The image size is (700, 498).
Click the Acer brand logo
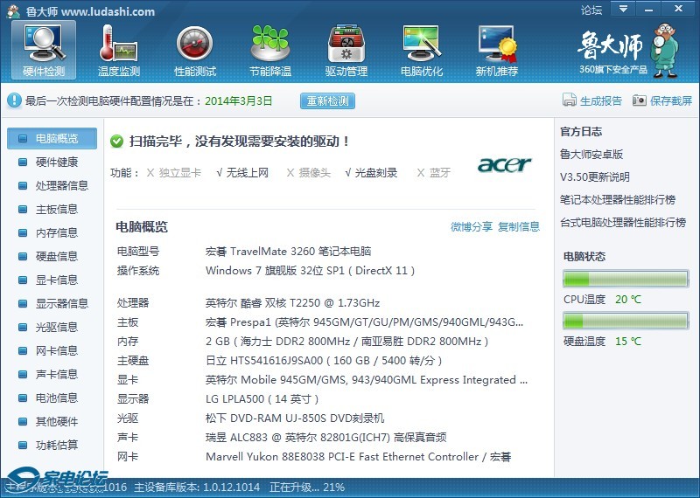504,165
